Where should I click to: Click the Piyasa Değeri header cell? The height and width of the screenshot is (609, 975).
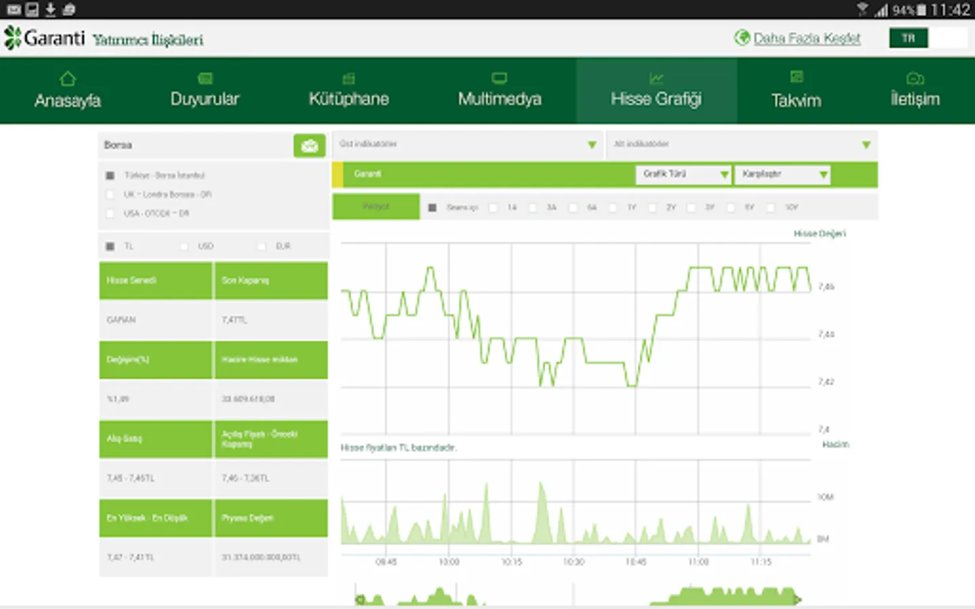(x=271, y=518)
